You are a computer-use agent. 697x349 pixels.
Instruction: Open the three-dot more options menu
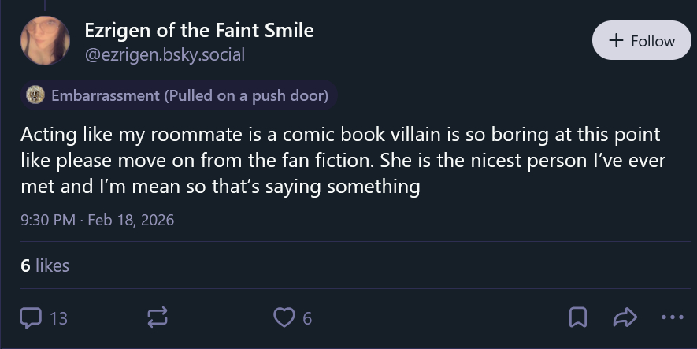(x=673, y=318)
